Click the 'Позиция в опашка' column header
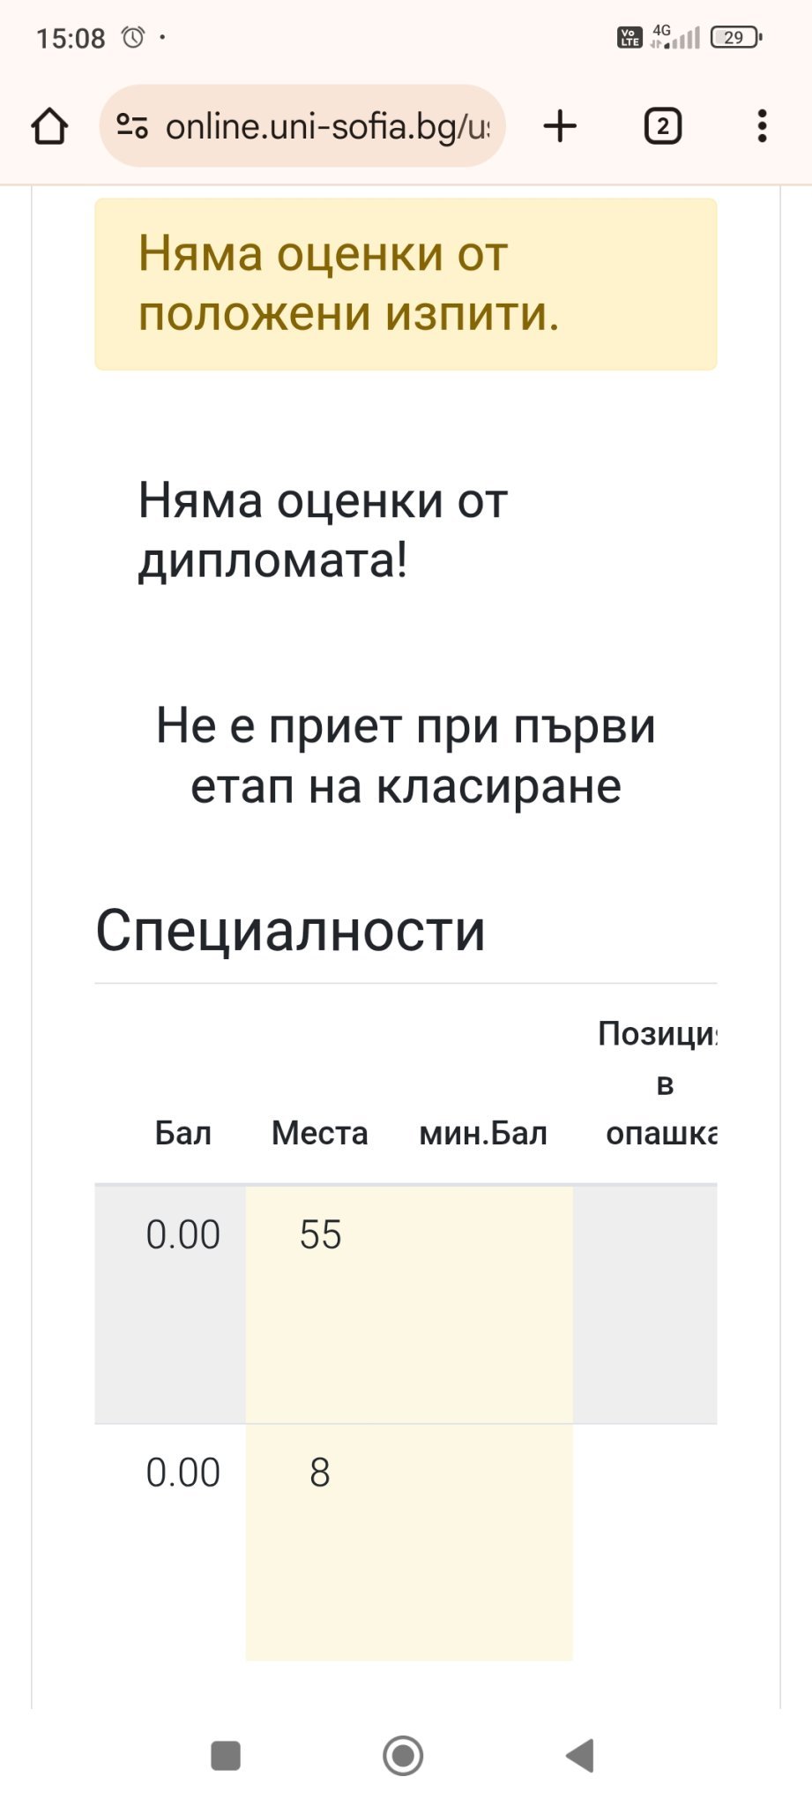Screen dimensions: 812x1807 click(661, 1083)
